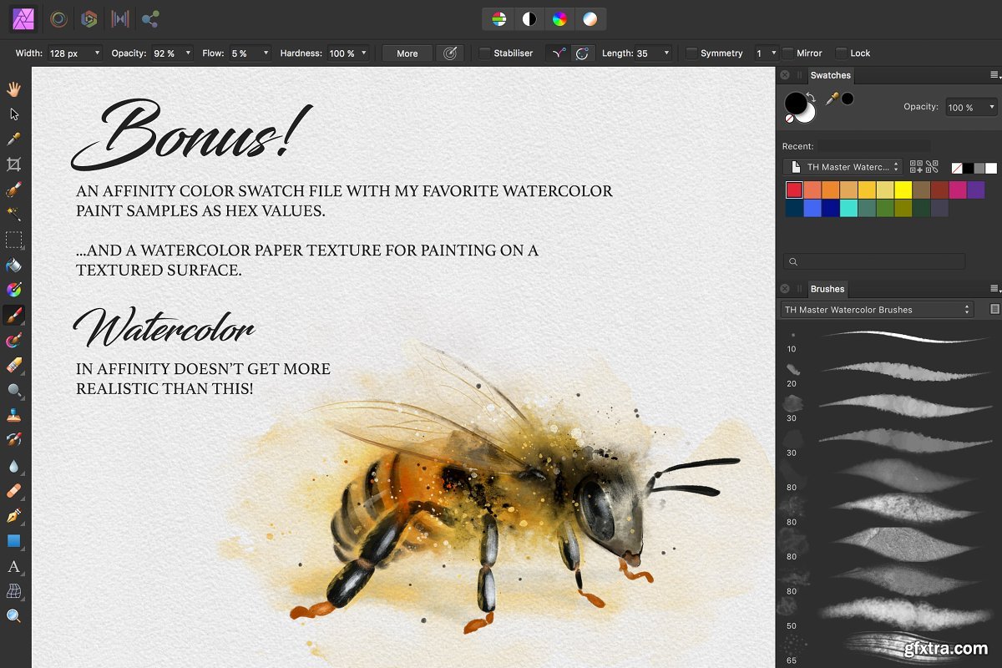The height and width of the screenshot is (668, 1002).
Task: Select the Erase Brush tool
Action: [13, 366]
